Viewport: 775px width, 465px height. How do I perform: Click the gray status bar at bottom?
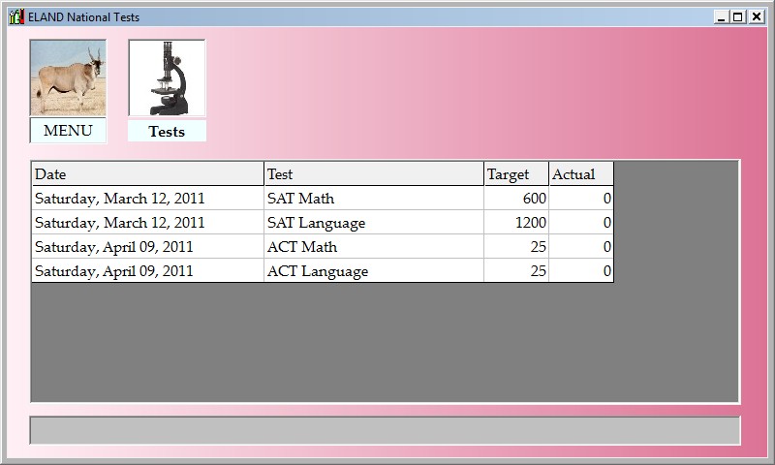click(385, 430)
